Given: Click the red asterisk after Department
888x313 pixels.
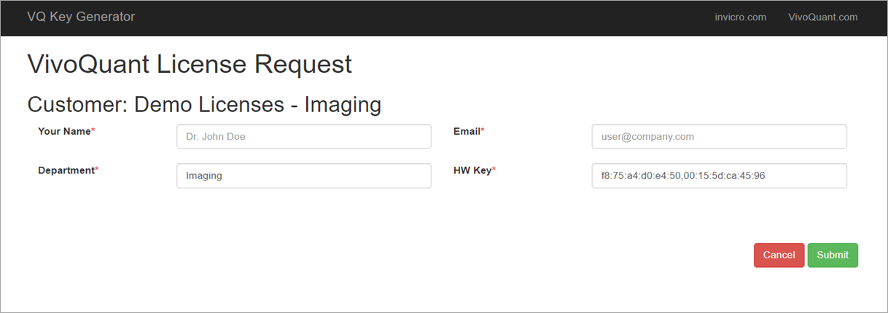Looking at the screenshot, I should (98, 170).
